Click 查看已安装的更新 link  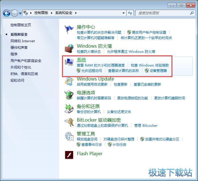click(147, 84)
